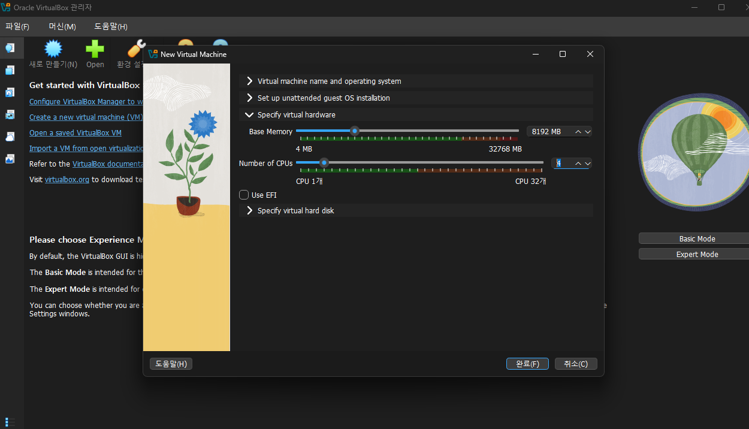Click the wrench Preferences toolbar icon
Image resolution: width=749 pixels, height=429 pixels.
coord(137,49)
